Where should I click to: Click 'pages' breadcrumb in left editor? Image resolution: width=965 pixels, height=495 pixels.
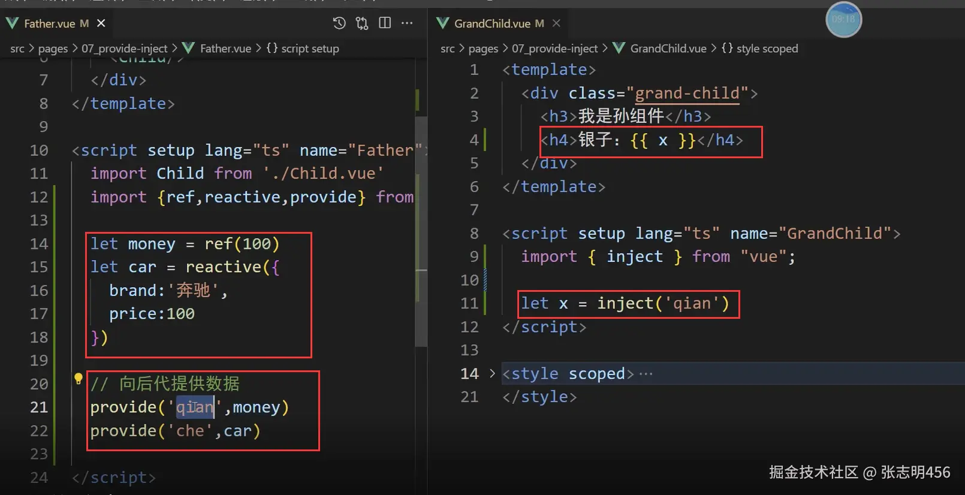pos(53,49)
